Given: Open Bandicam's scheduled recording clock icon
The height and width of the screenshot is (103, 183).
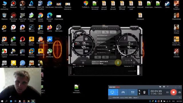Looking at the screenshot, I should pyautogui.click(x=164, y=87).
